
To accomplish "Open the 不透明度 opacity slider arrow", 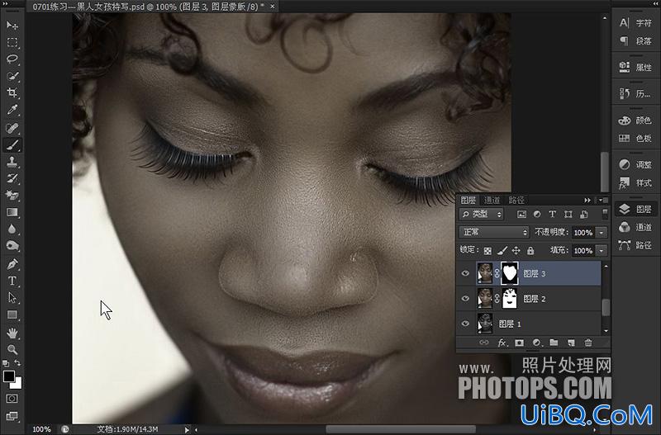I will click(602, 233).
